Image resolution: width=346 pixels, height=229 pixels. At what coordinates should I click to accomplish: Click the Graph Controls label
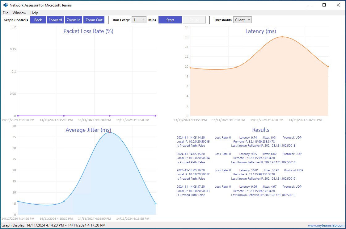[16, 20]
